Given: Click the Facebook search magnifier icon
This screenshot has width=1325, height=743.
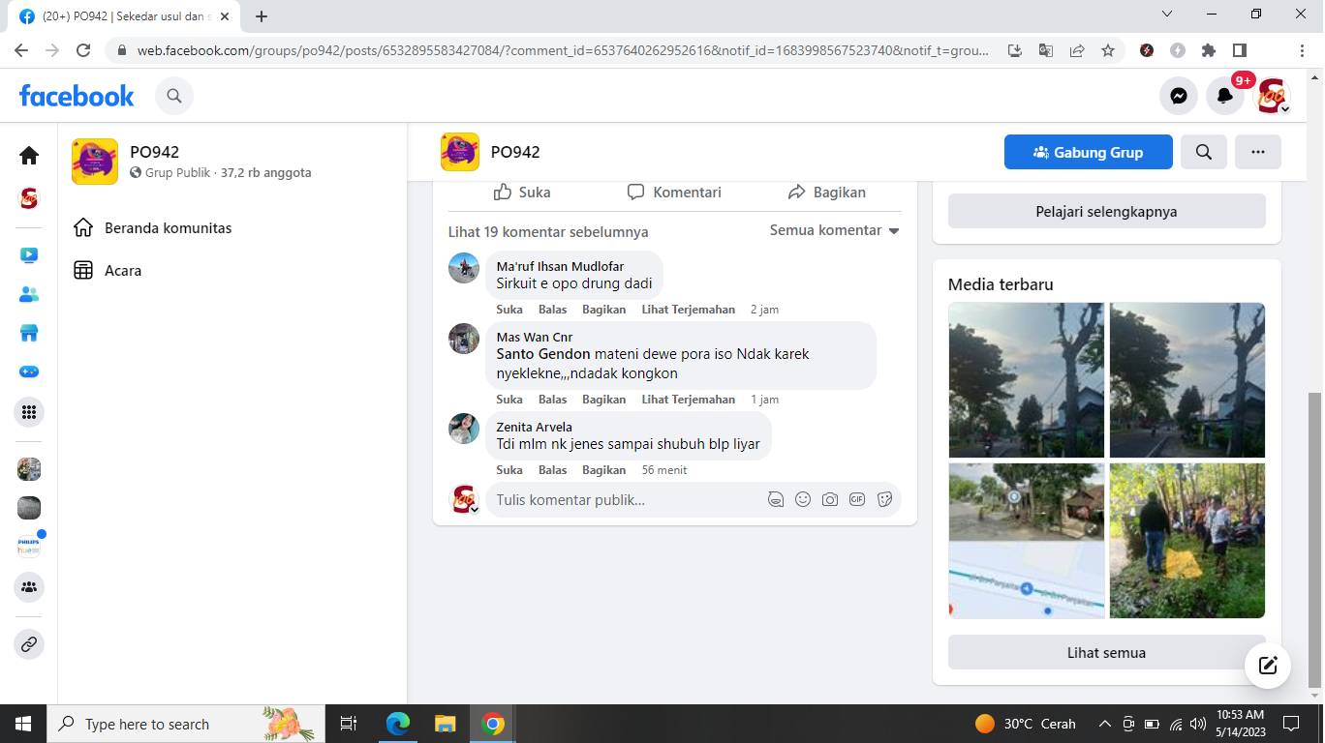Looking at the screenshot, I should (174, 96).
